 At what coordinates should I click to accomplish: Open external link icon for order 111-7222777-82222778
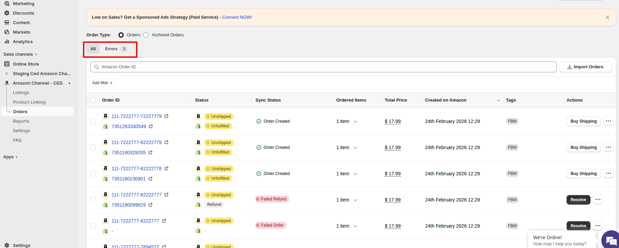point(166,169)
